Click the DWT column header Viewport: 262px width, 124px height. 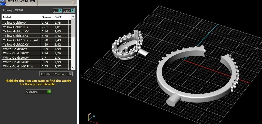61,17
